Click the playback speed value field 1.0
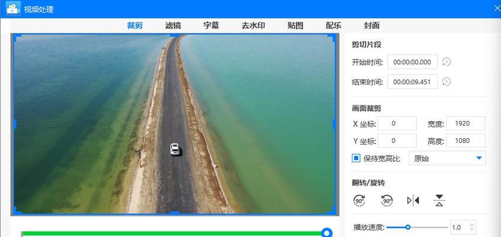This screenshot has width=501, height=237. coord(458,228)
